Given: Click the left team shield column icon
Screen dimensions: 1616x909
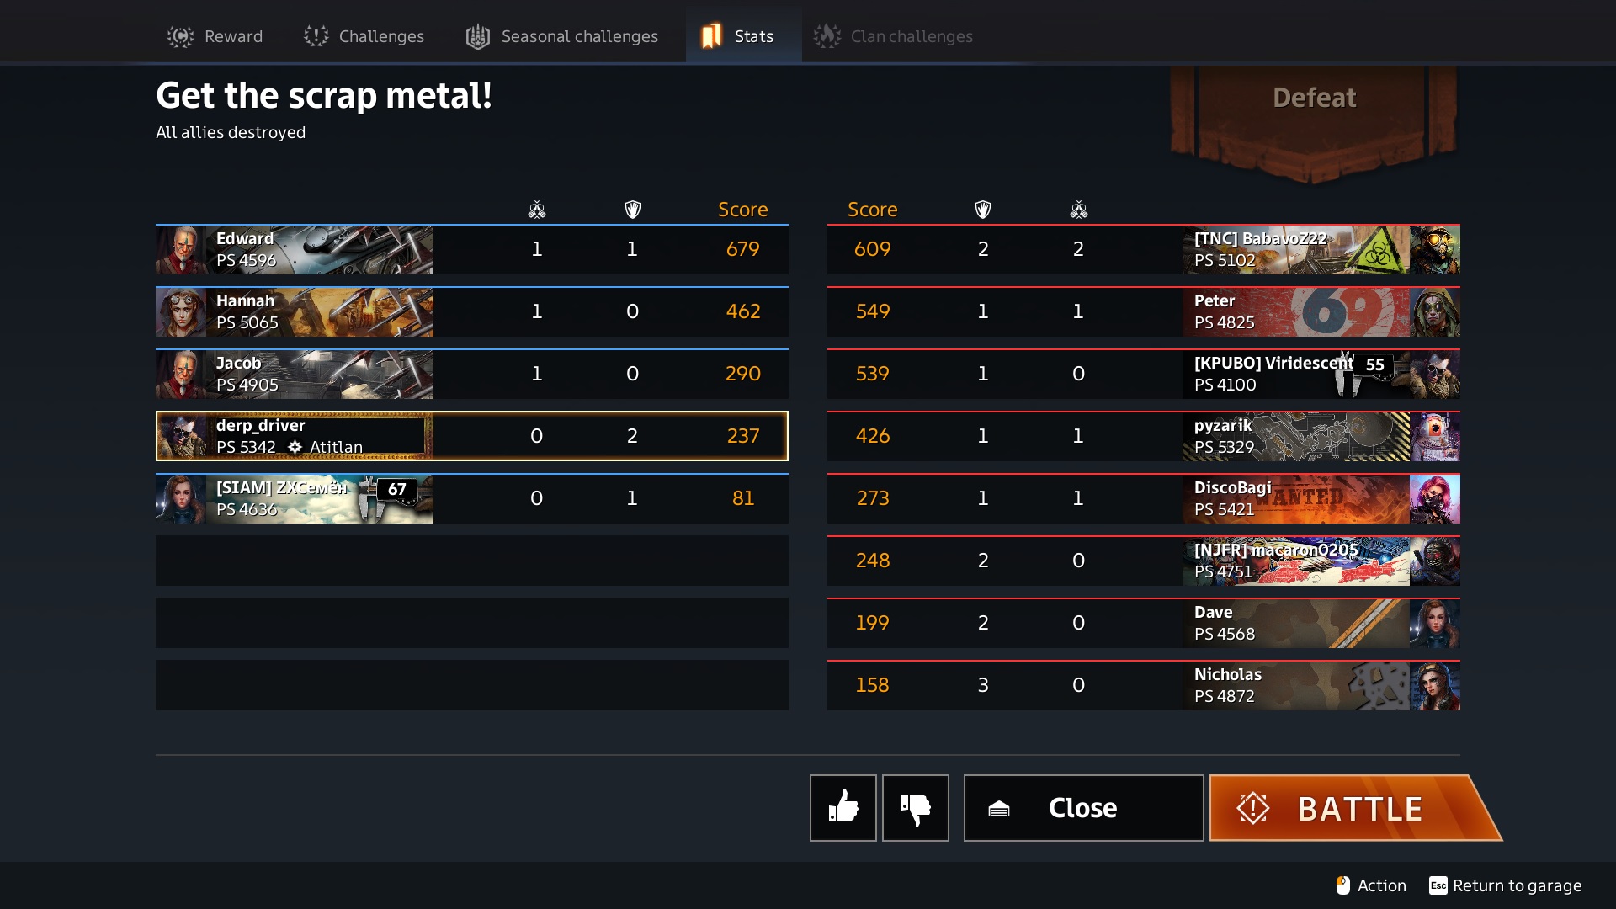Looking at the screenshot, I should click(633, 210).
